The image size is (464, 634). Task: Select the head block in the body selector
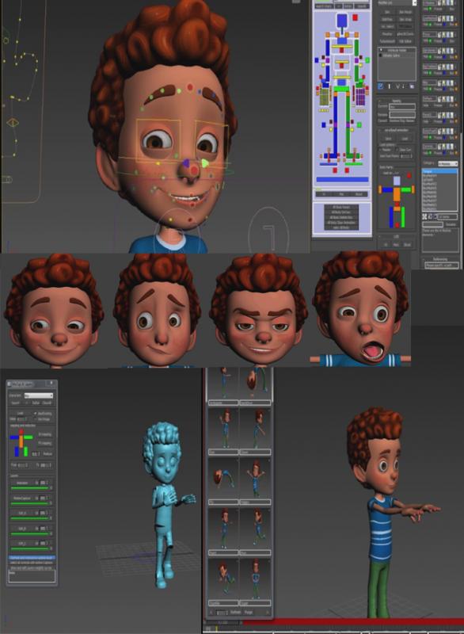342,21
